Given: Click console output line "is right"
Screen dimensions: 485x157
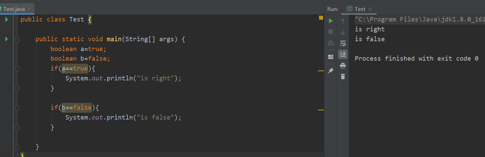Looking at the screenshot, I should (370, 29).
